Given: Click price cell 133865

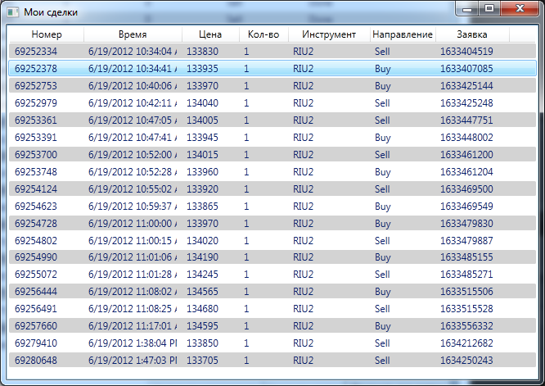Looking at the screenshot, I should pos(202,207).
